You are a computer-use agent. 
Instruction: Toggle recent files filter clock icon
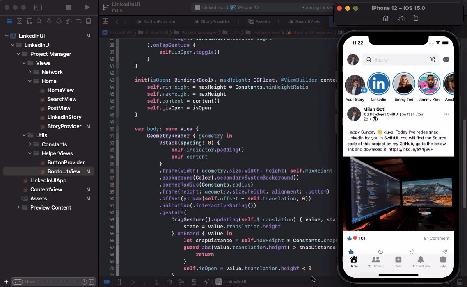click(84, 282)
